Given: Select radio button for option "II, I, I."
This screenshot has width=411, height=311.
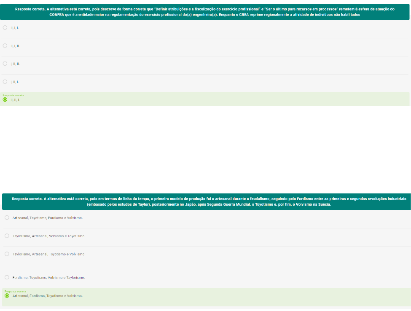Looking at the screenshot, I should [x=5, y=27].
